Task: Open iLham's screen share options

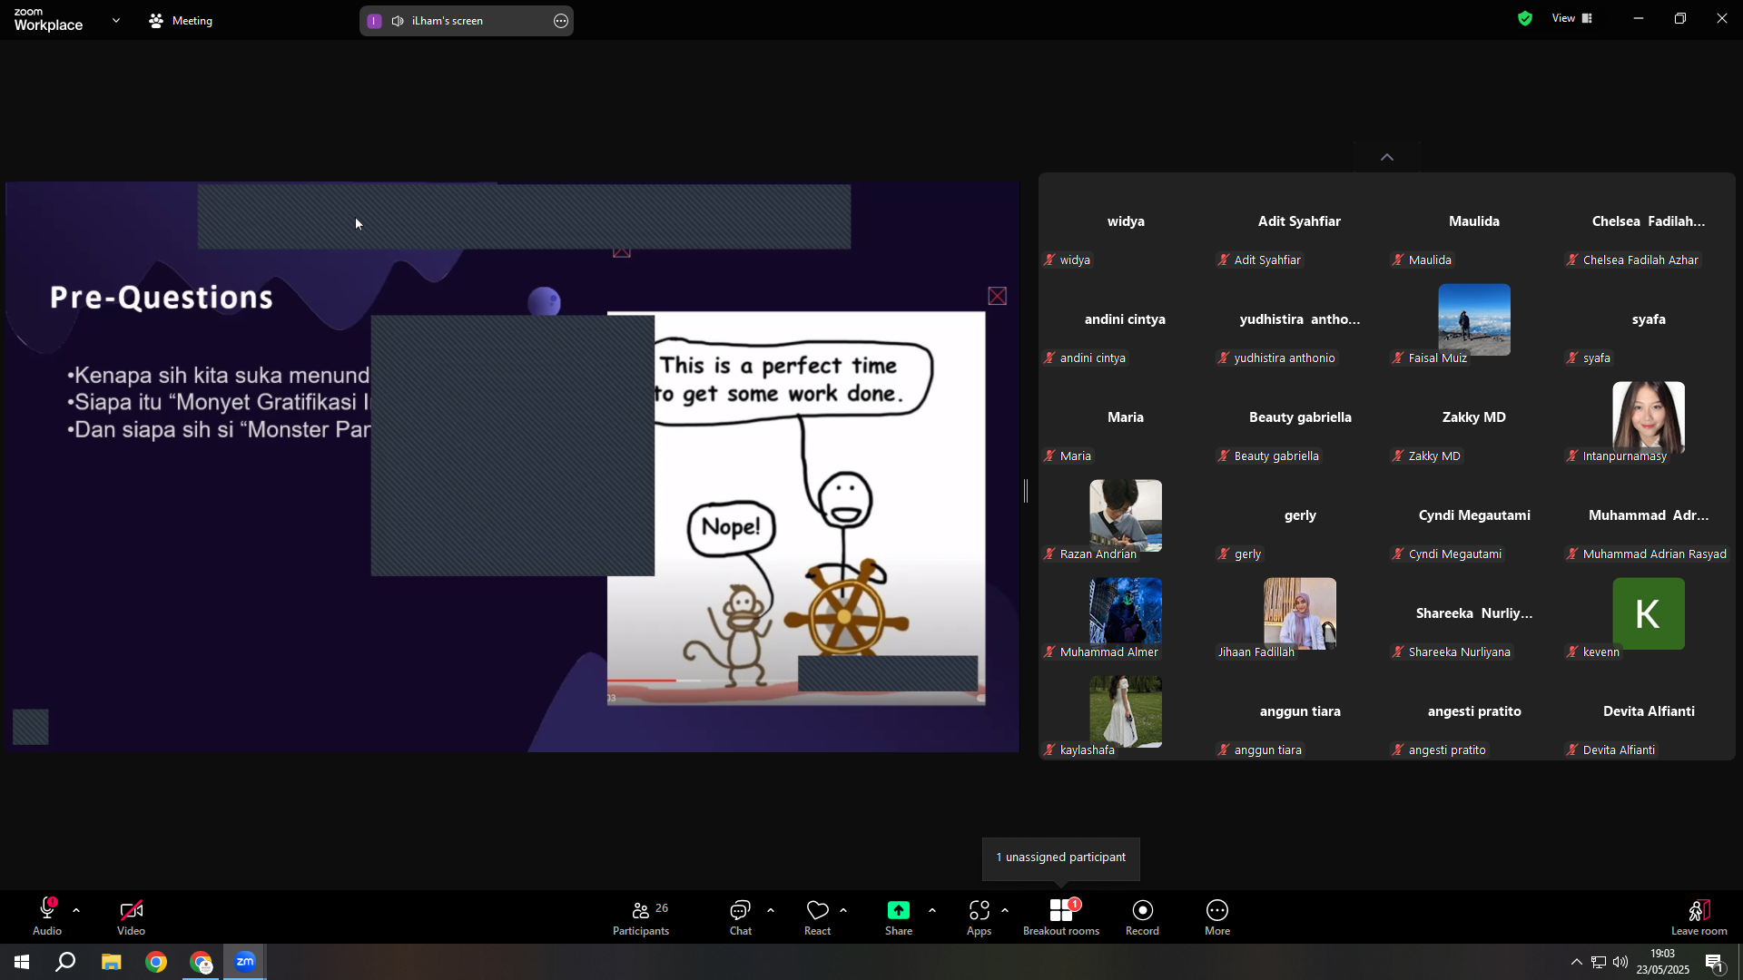Action: [x=561, y=21]
